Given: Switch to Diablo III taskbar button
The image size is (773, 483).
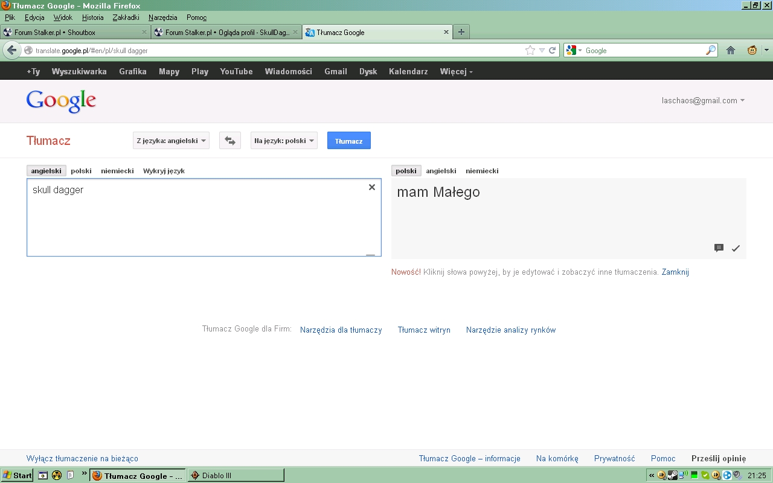Looking at the screenshot, I should [236, 476].
